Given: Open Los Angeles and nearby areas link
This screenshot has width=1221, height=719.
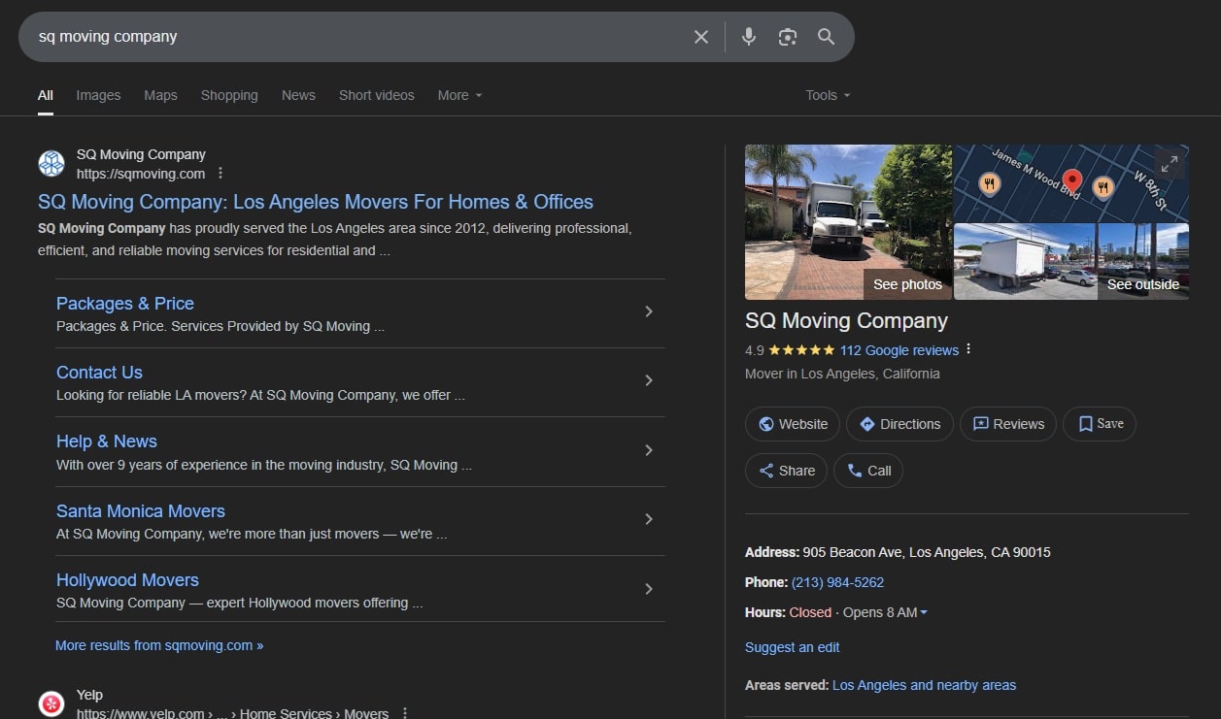Looking at the screenshot, I should [x=924, y=685].
